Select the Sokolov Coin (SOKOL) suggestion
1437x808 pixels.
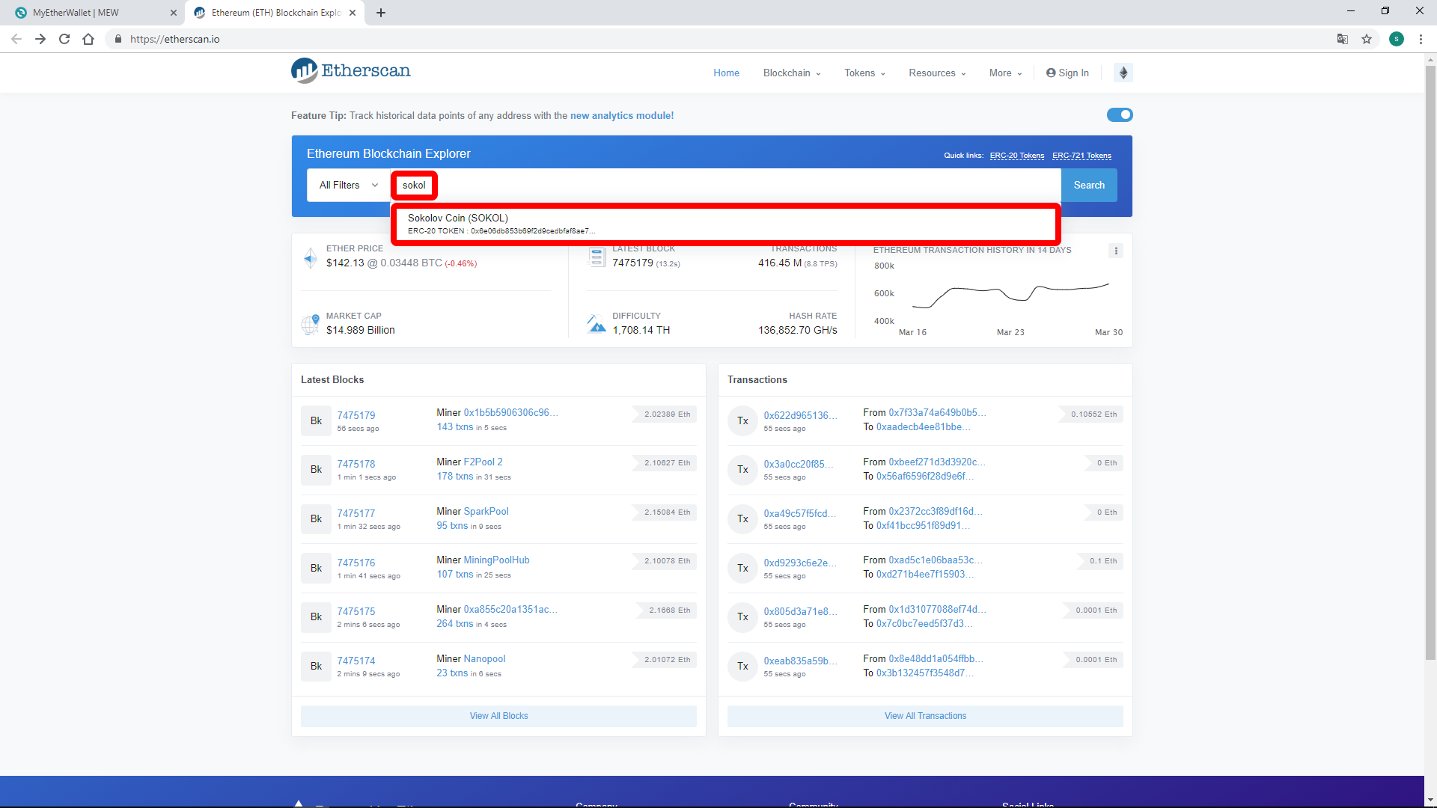(x=724, y=224)
